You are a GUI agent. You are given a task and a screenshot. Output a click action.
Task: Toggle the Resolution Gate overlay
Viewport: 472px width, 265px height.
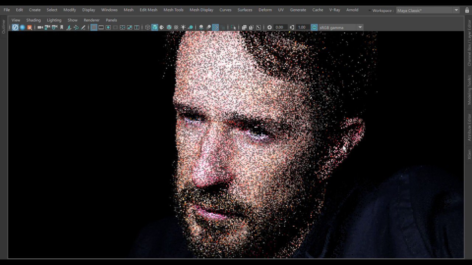(108, 27)
